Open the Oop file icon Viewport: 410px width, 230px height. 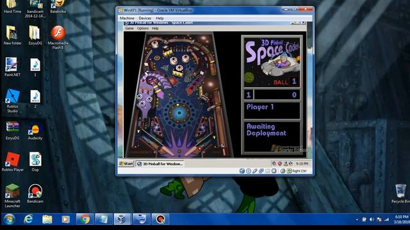tap(35, 162)
